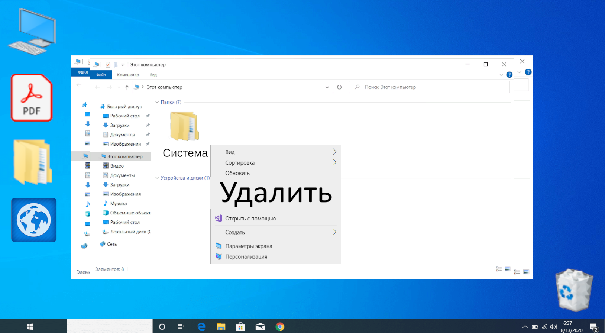This screenshot has height=333, width=605.
Task: Select the yellow folder icon on desktop
Action: [x=33, y=162]
